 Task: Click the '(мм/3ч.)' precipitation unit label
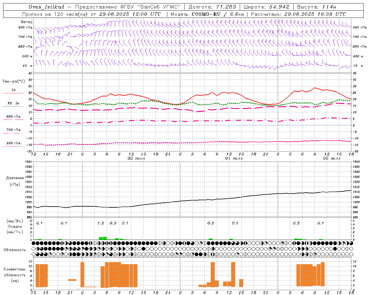[x=15, y=221]
